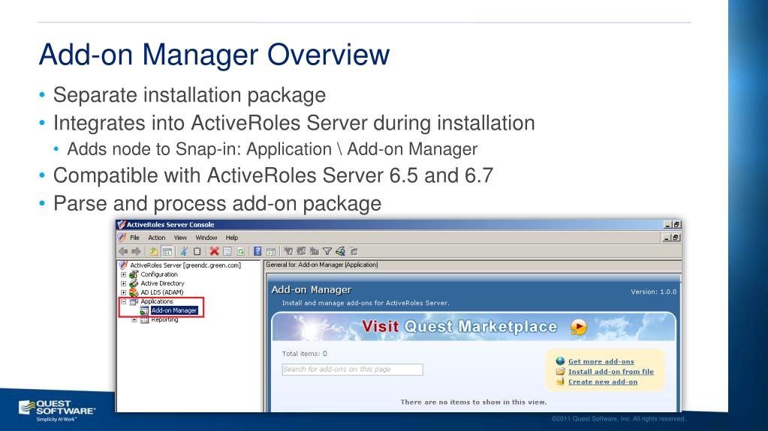Collapse the Applications tree node
The width and height of the screenshot is (768, 431).
[x=123, y=302]
